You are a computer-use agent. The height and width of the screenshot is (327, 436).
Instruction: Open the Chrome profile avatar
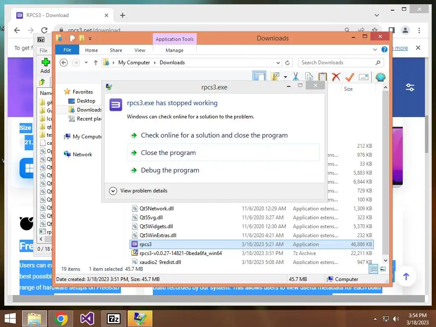click(405, 30)
